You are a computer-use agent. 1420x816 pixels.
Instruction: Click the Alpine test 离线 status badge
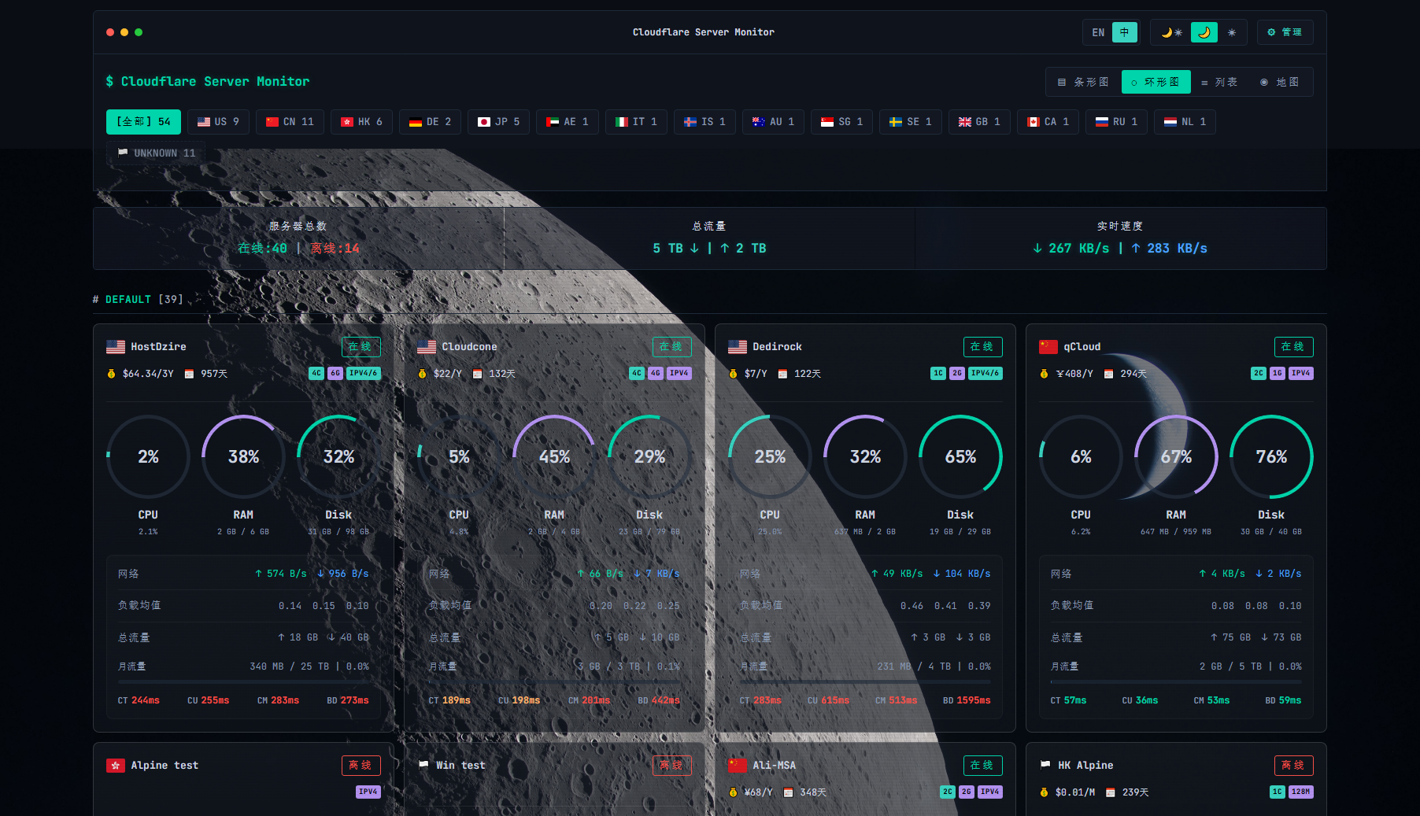tap(361, 766)
